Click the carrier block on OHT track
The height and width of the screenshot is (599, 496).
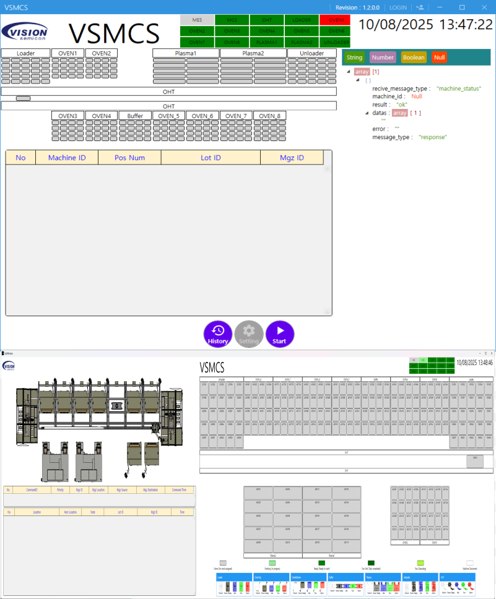click(23, 98)
